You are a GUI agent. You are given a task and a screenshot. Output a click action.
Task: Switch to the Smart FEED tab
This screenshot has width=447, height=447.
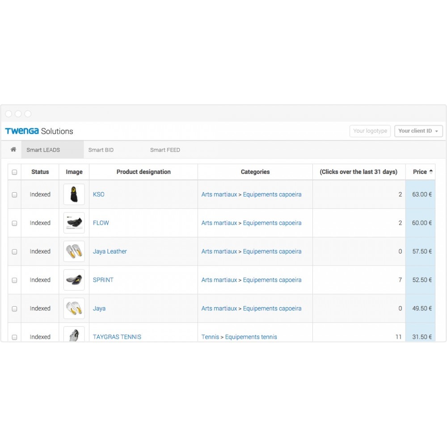165,150
